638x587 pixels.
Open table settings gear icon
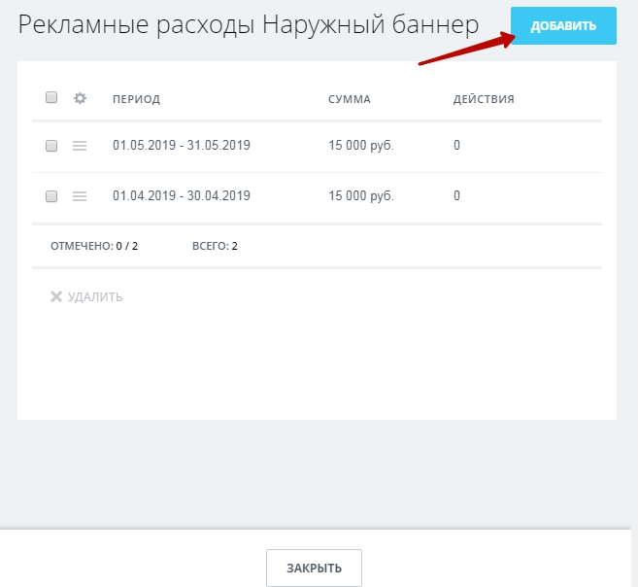[x=80, y=98]
